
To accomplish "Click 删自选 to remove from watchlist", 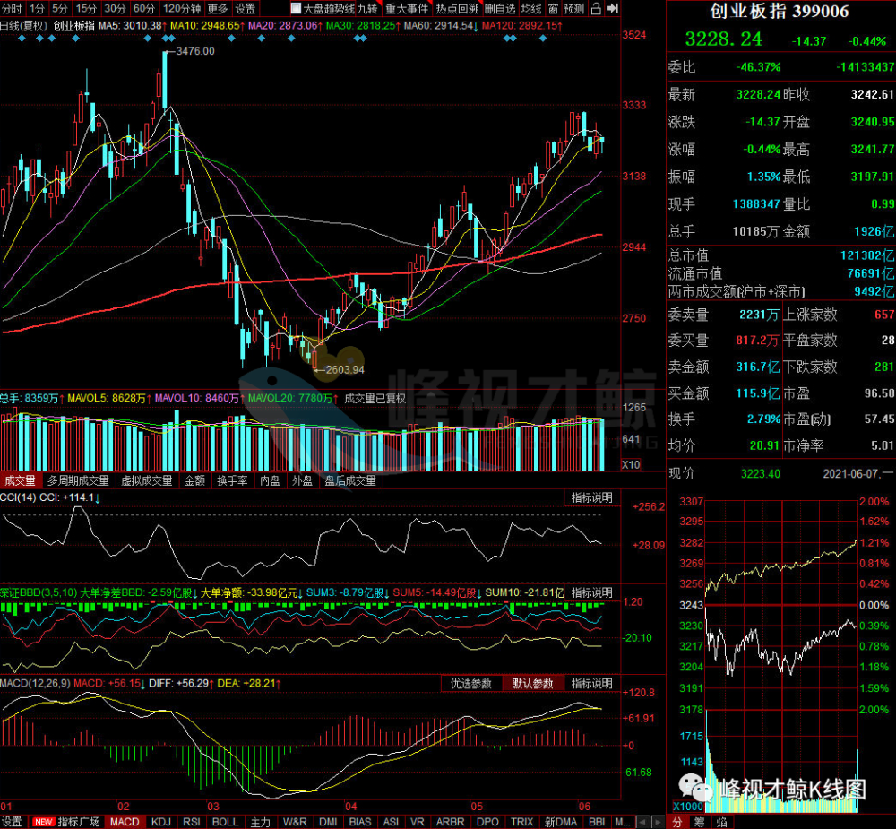I will 500,9.
